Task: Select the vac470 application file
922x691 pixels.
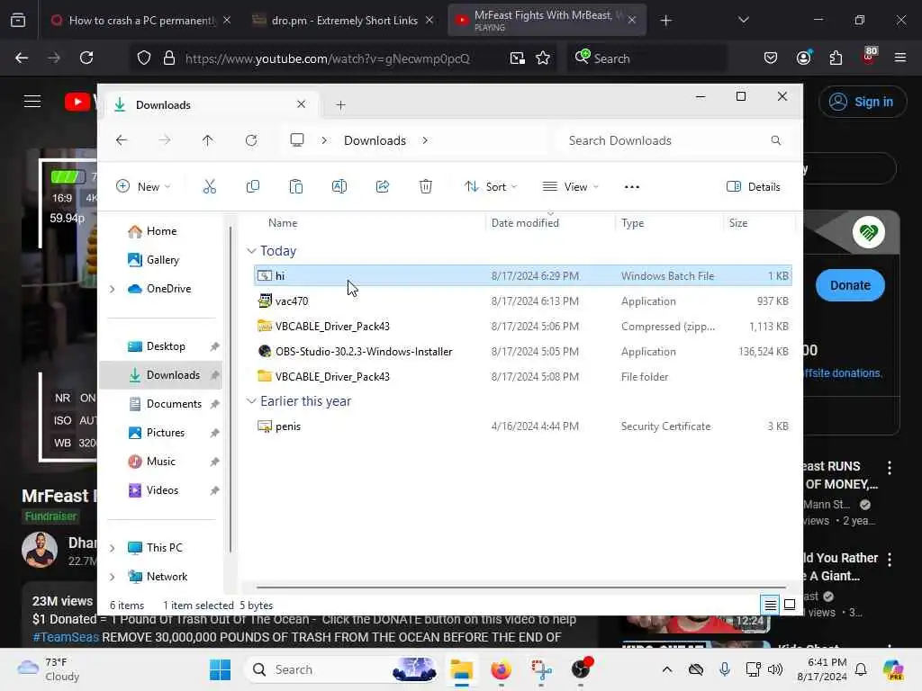Action: coord(523,301)
